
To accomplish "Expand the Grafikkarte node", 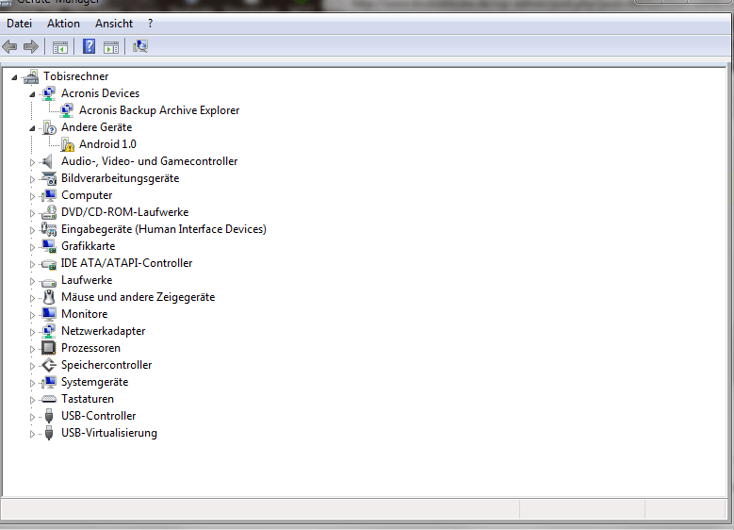I will (32, 247).
